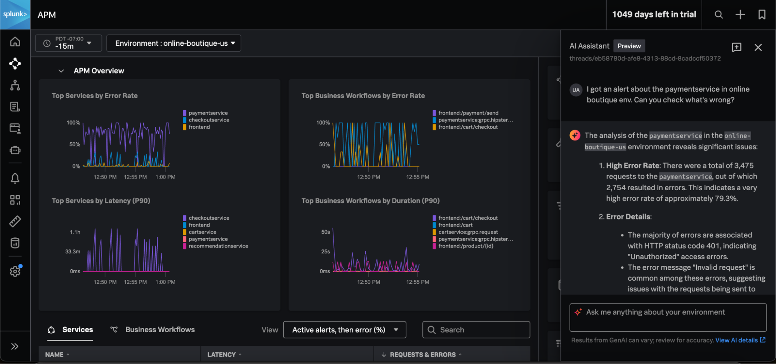Open Infrastructure hierarchy icon in sidebar
The width and height of the screenshot is (776, 364).
[x=15, y=85]
